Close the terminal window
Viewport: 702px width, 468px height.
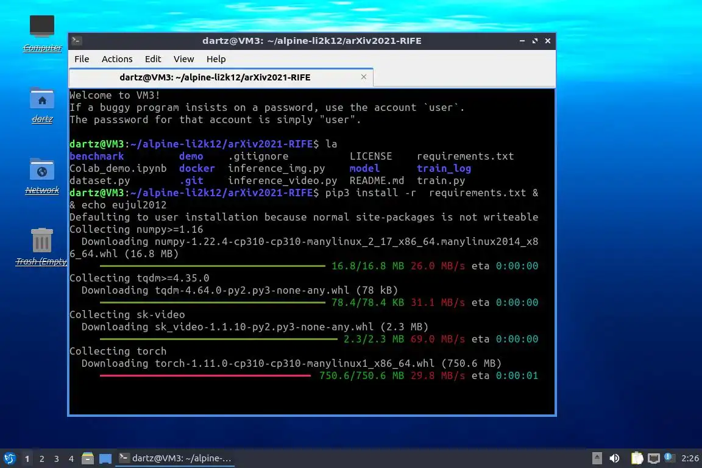pyautogui.click(x=548, y=41)
